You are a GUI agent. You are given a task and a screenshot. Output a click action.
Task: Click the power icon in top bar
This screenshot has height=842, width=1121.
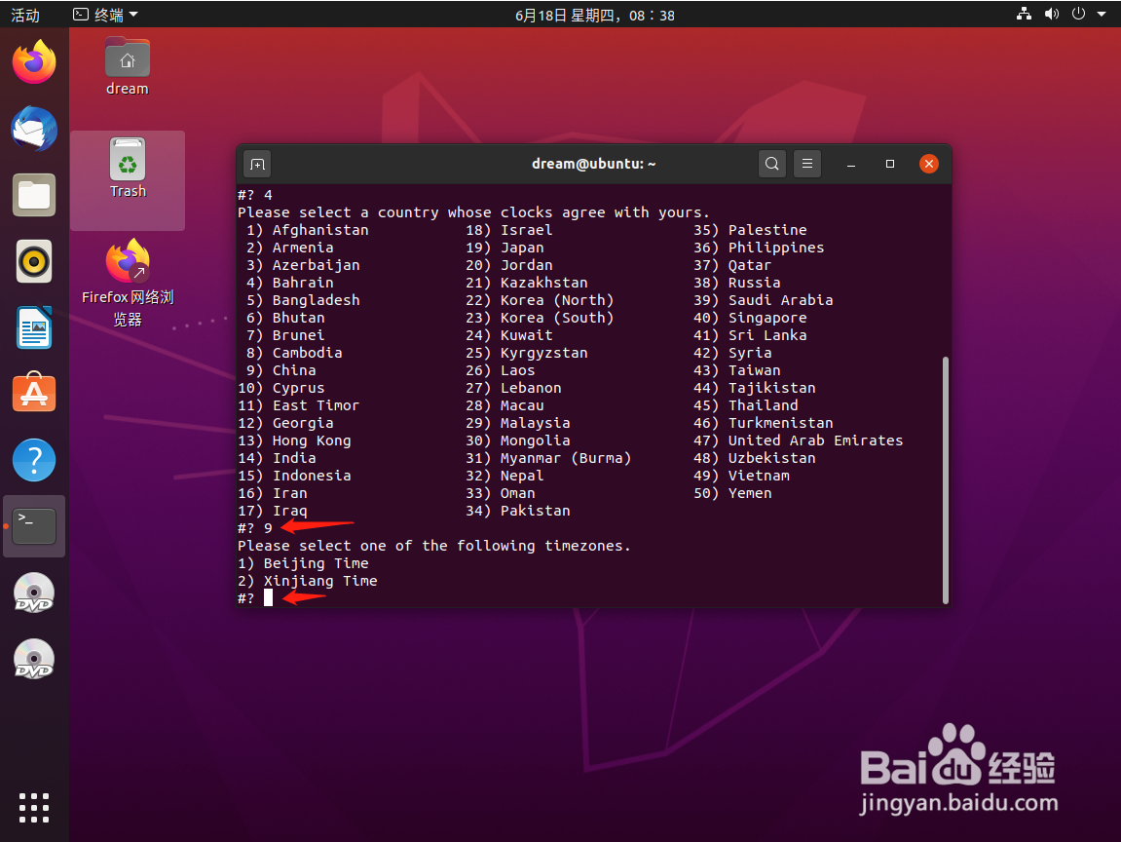(1079, 14)
